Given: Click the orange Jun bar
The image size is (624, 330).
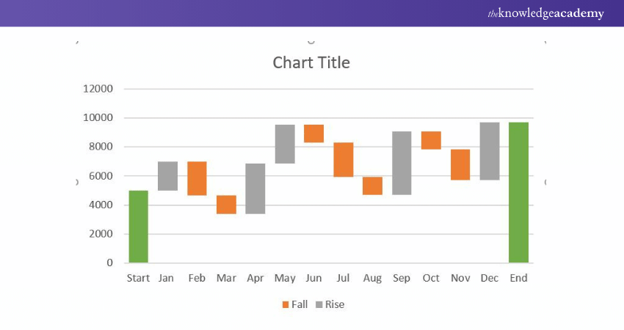Looking at the screenshot, I should (x=313, y=133).
